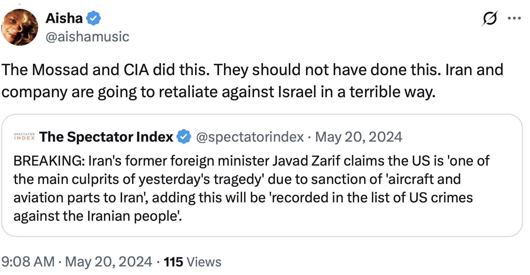Click the word "Israel" in Aisha's post
The image size is (530, 275).
[x=297, y=92]
